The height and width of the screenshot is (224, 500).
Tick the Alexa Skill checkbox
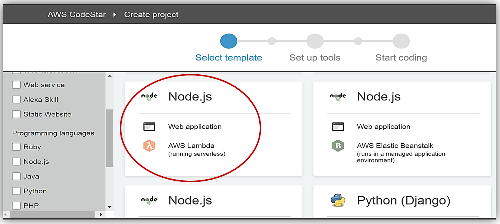(x=16, y=100)
